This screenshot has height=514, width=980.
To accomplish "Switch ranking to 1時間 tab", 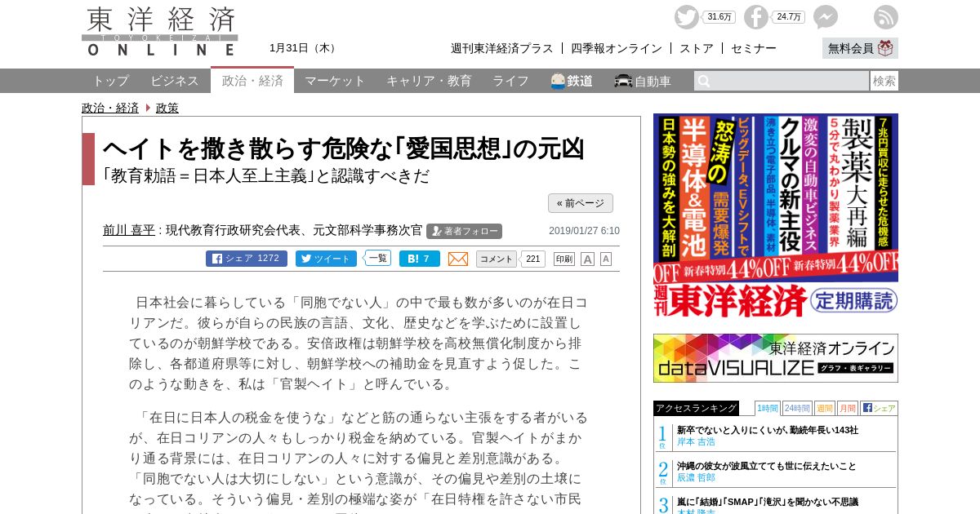I will pos(768,408).
